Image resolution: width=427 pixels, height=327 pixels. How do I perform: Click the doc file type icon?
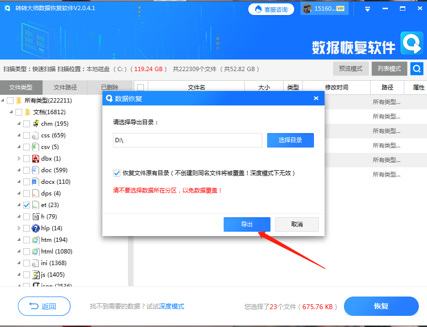coord(35,170)
